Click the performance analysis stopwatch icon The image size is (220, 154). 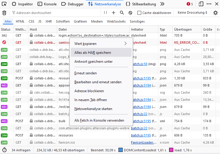tap(4, 150)
